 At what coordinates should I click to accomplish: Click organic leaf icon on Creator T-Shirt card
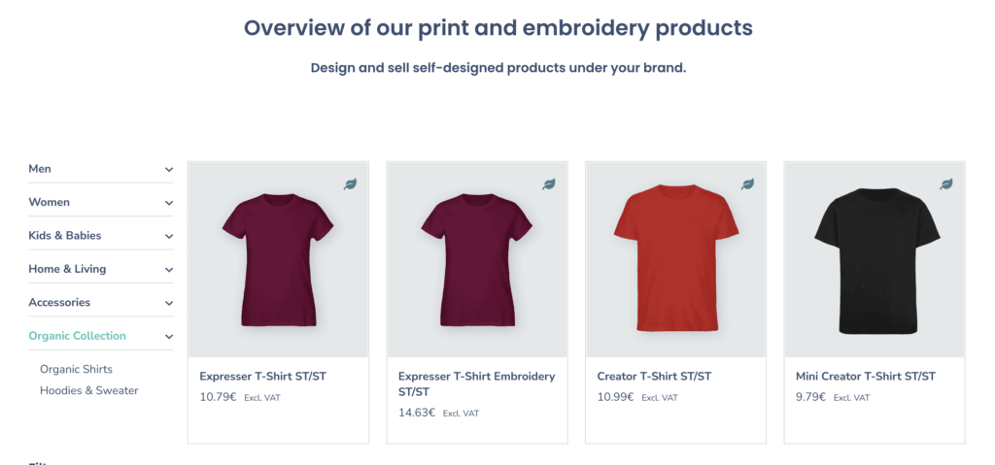click(747, 184)
